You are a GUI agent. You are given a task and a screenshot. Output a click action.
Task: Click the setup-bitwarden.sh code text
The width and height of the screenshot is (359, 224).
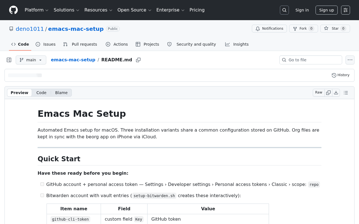(154, 196)
